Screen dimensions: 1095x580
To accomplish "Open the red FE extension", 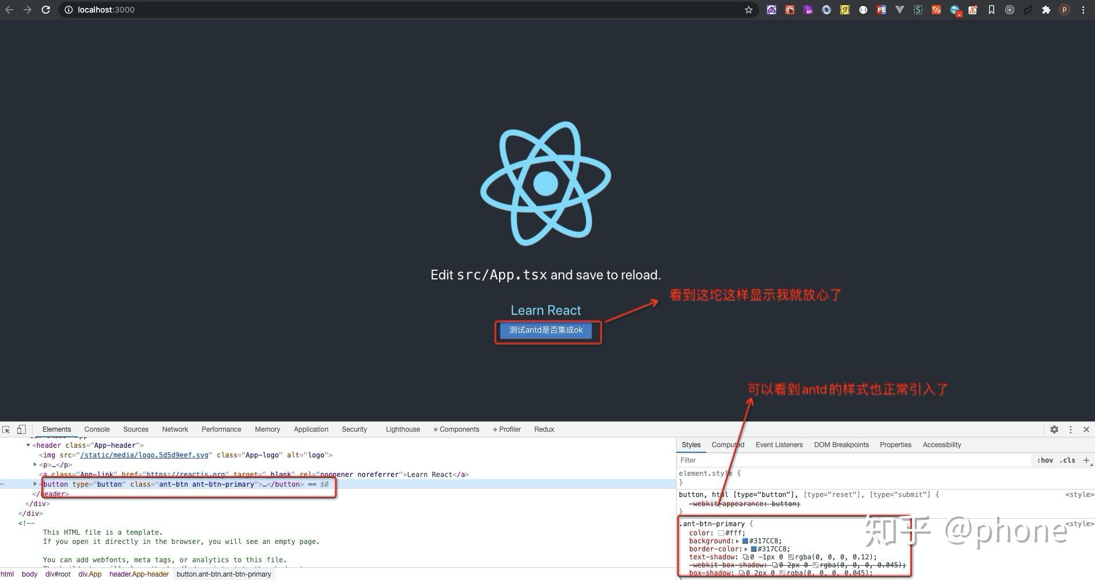I will click(x=881, y=10).
